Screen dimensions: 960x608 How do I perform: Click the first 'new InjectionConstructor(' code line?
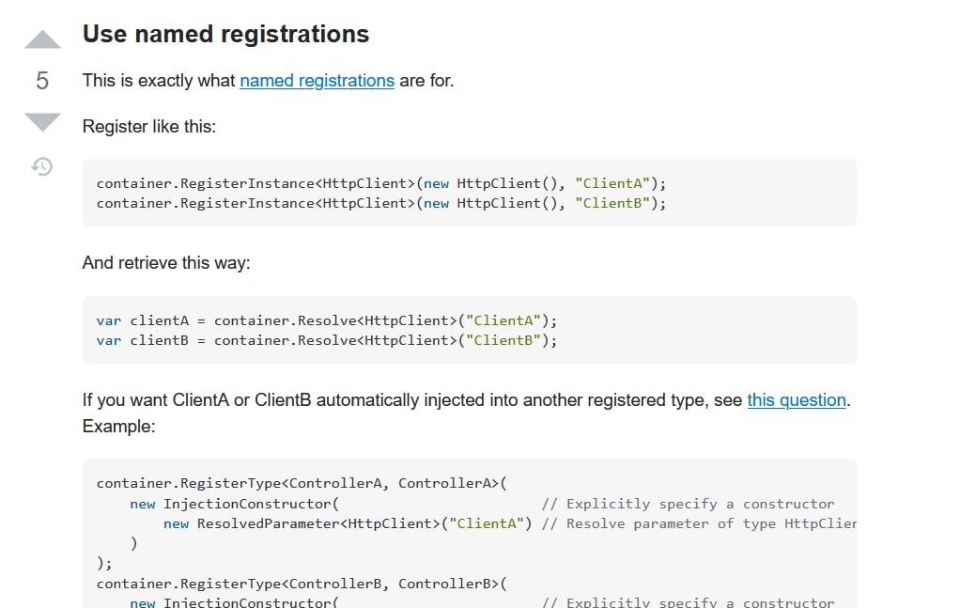tap(235, 504)
